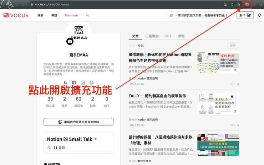Bookmark the TALLY article
This screenshot has width=264, height=165.
[x=238, y=125]
